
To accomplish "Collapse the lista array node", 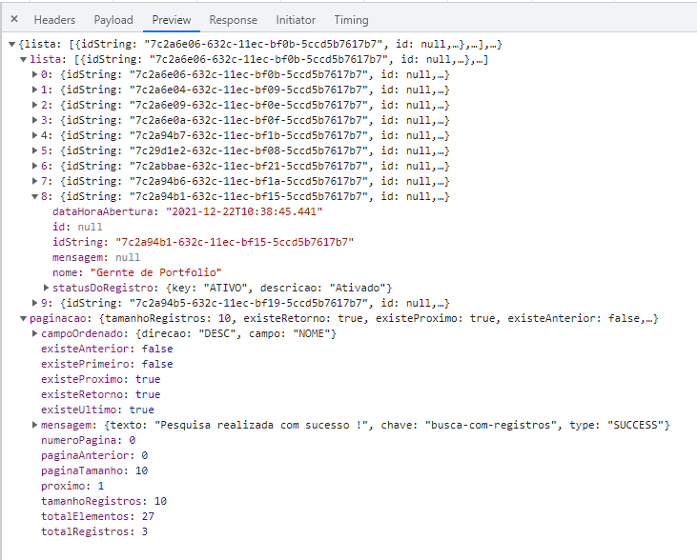I will 24,59.
